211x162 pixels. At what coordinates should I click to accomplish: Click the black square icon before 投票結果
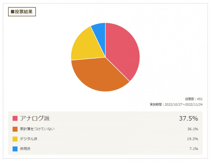(12, 12)
